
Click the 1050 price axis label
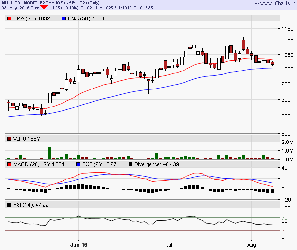point(287,55)
